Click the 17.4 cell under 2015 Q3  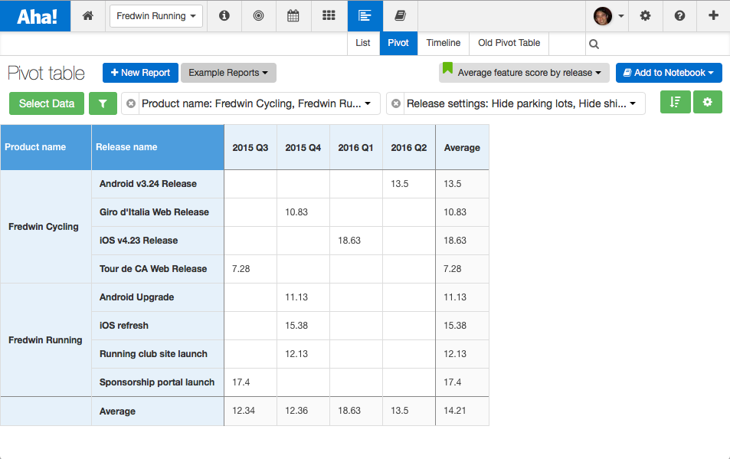click(x=250, y=382)
